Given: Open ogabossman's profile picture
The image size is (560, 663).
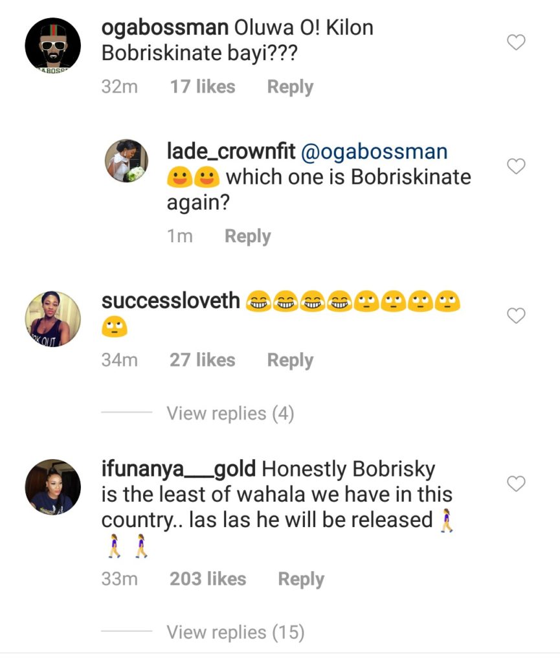Looking at the screenshot, I should pos(52,45).
